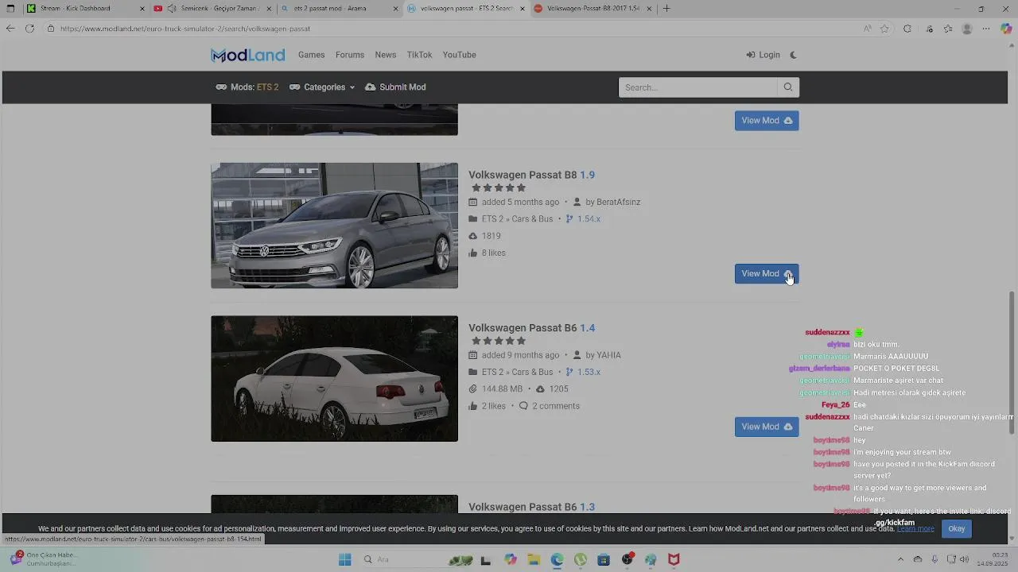The image size is (1018, 572).
Task: Click the ModLand logo
Action: click(247, 55)
